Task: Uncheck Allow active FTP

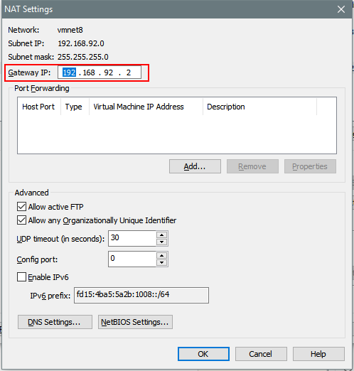Action: click(x=21, y=207)
